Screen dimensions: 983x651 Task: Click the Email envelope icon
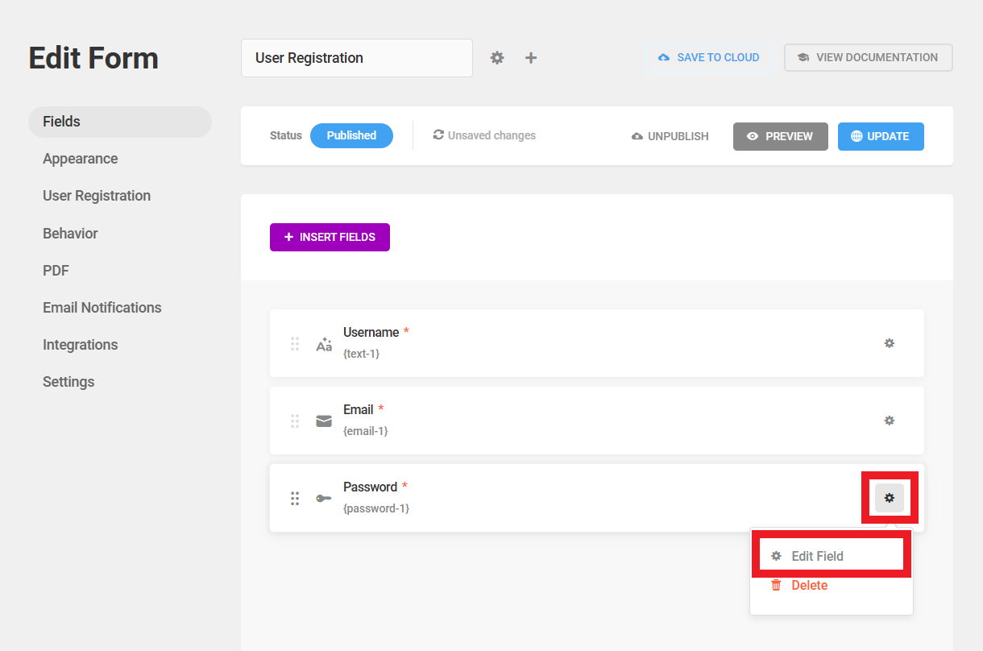point(324,421)
